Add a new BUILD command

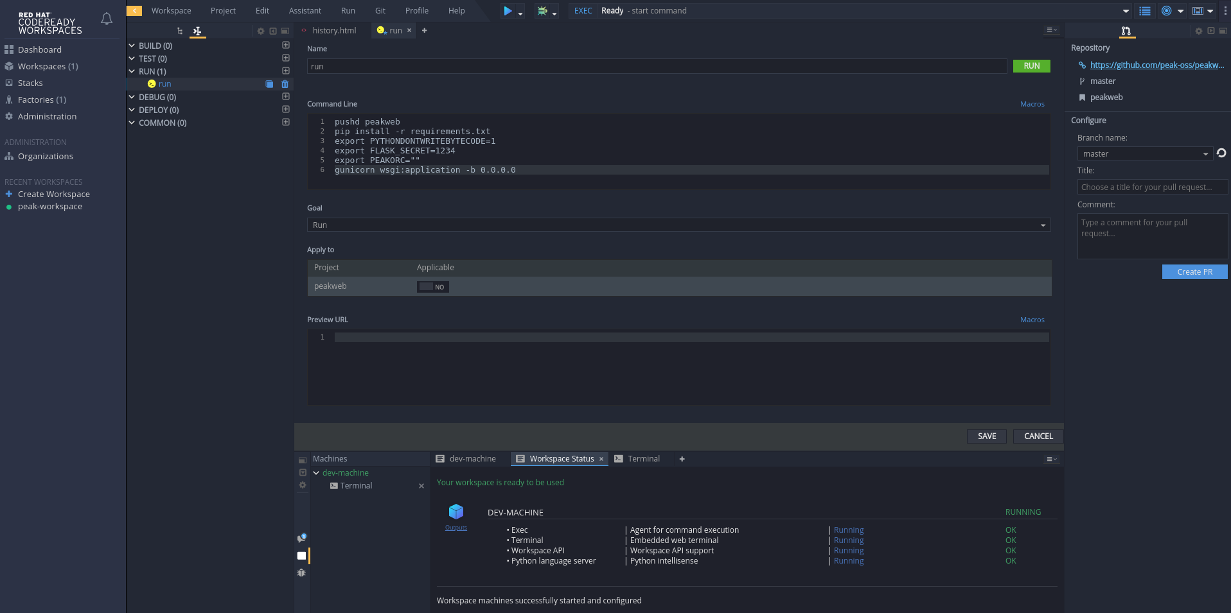click(x=286, y=46)
